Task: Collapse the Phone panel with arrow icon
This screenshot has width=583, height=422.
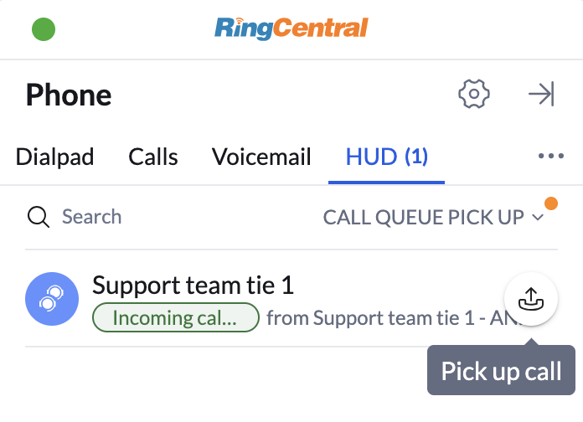Action: pyautogui.click(x=541, y=94)
